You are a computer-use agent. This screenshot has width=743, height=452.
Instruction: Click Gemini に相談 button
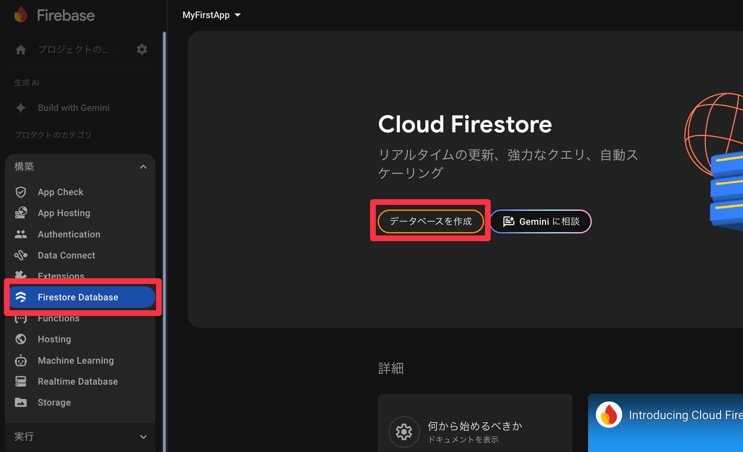[x=541, y=221]
